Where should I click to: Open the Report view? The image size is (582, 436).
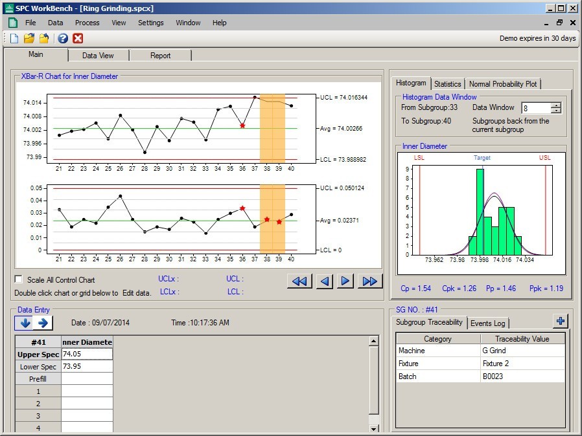(x=161, y=55)
